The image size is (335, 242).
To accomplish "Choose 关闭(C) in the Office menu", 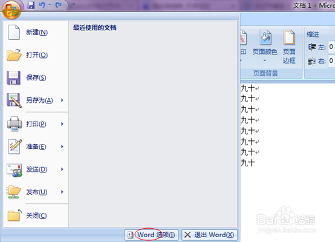I will click(36, 215).
